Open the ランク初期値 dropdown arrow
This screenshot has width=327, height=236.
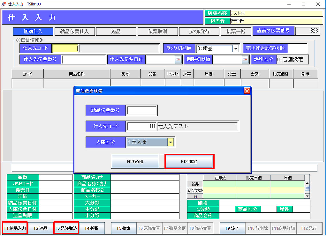tap(236, 48)
